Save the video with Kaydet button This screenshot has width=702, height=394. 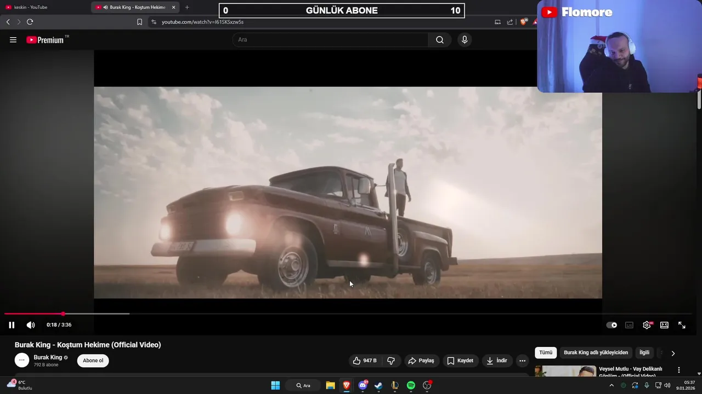[x=460, y=361]
